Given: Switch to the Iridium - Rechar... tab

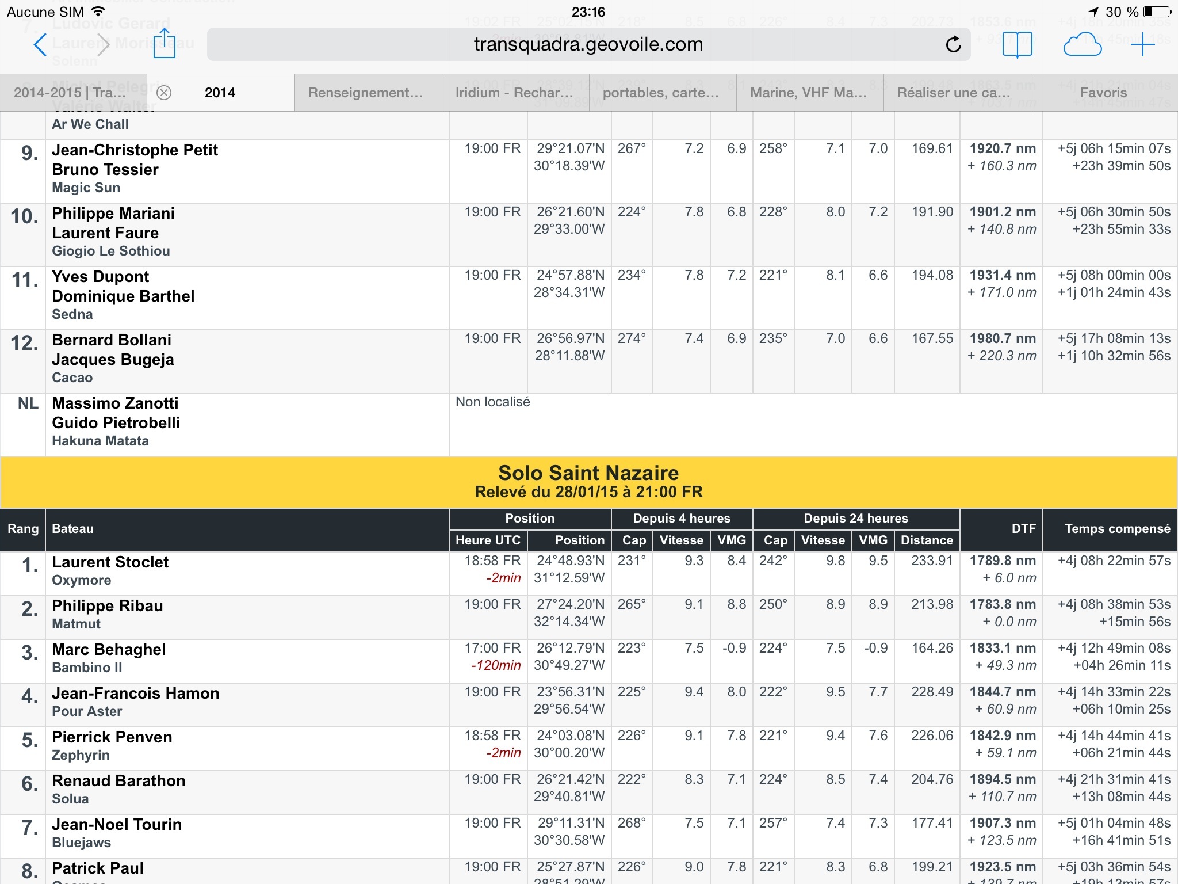Looking at the screenshot, I should tap(514, 93).
